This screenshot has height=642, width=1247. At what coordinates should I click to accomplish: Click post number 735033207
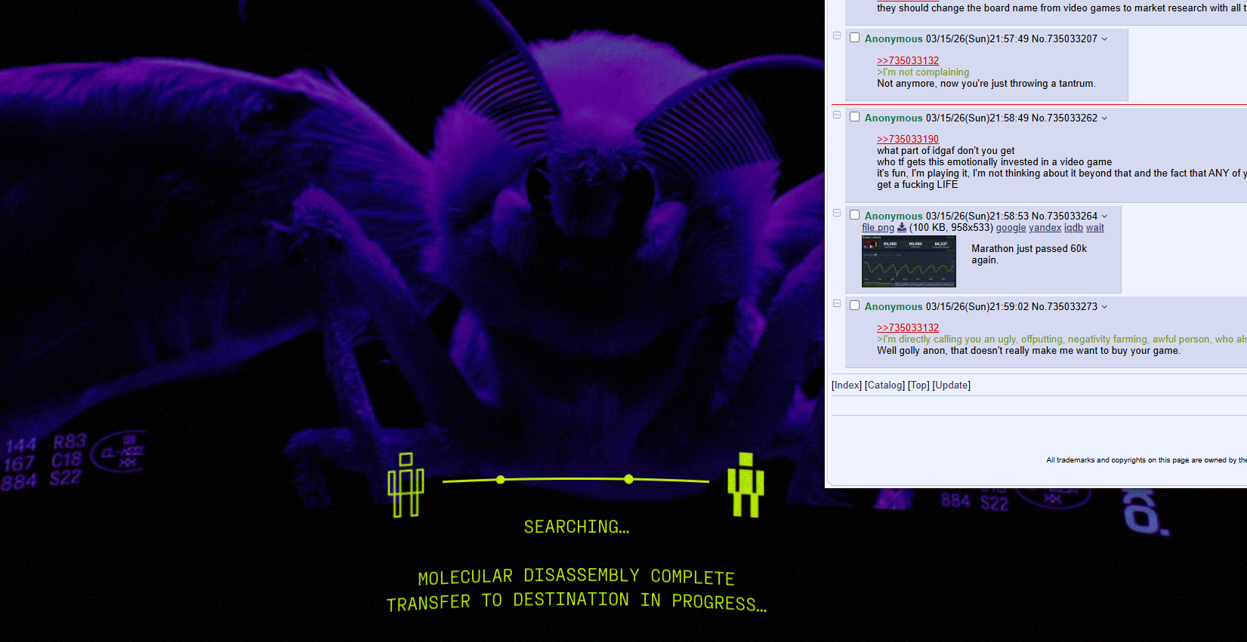point(1072,38)
